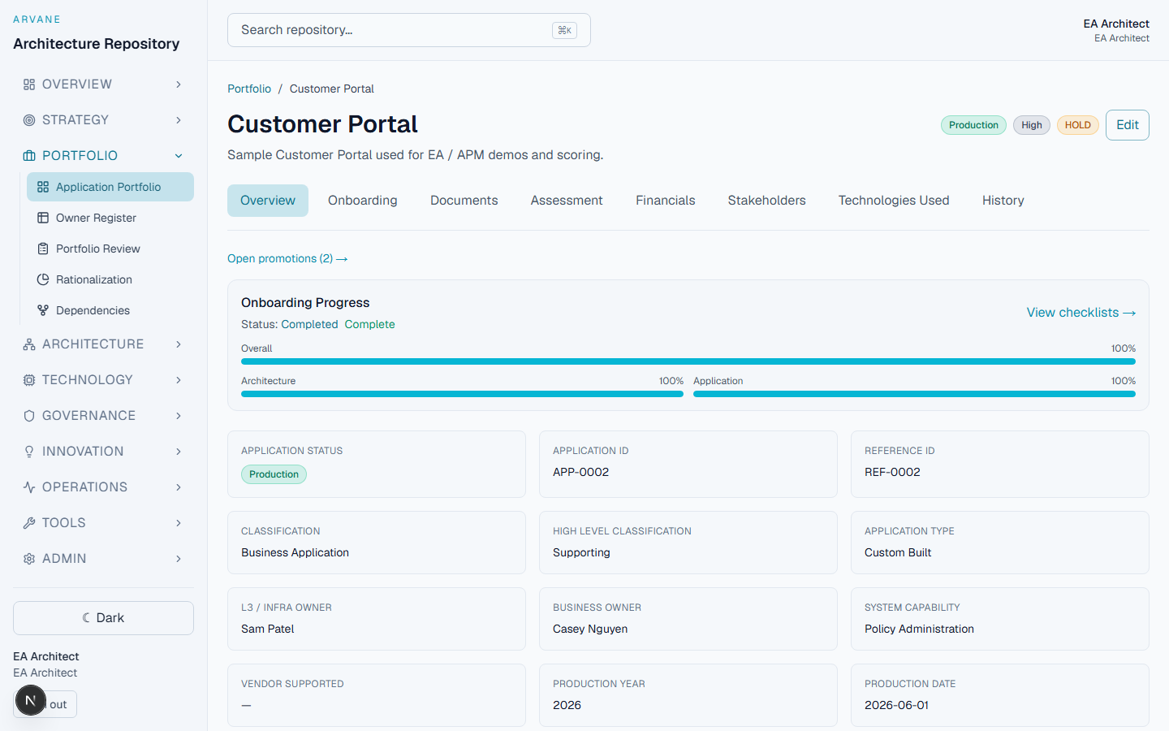Click the Portfolio Review clipboard icon

(43, 249)
